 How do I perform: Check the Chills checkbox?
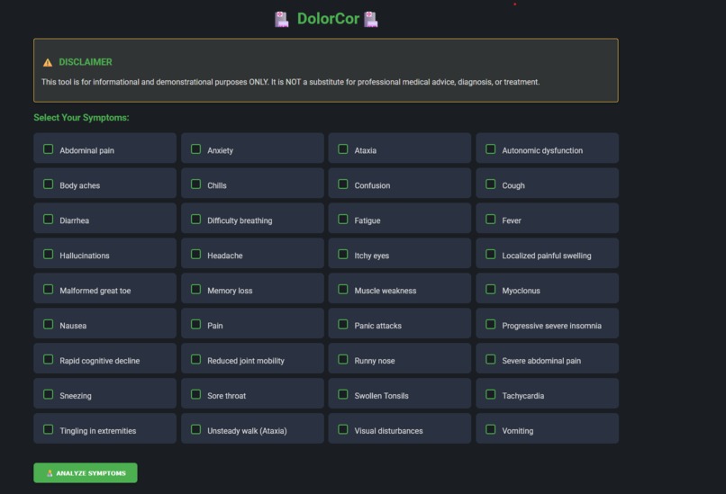195,184
